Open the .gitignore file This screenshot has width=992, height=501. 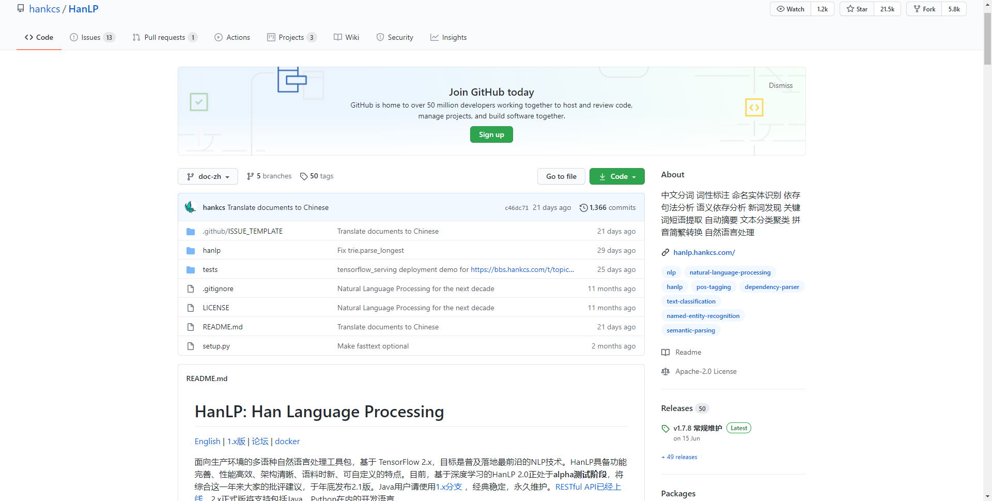pyautogui.click(x=218, y=289)
